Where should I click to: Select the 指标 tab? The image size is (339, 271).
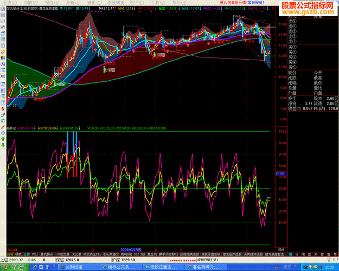[10, 254]
